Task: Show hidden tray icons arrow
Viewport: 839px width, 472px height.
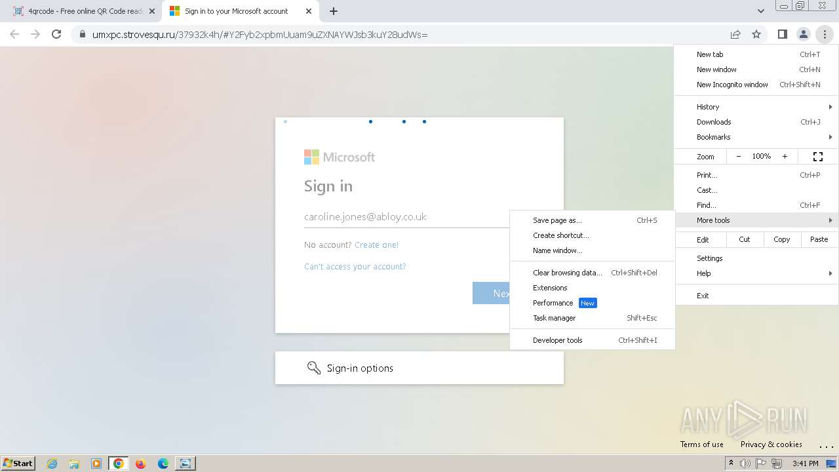Action: point(732,463)
